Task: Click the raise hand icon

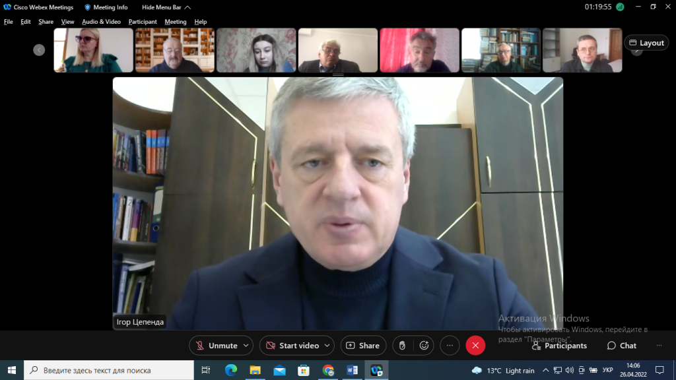Action: (403, 345)
